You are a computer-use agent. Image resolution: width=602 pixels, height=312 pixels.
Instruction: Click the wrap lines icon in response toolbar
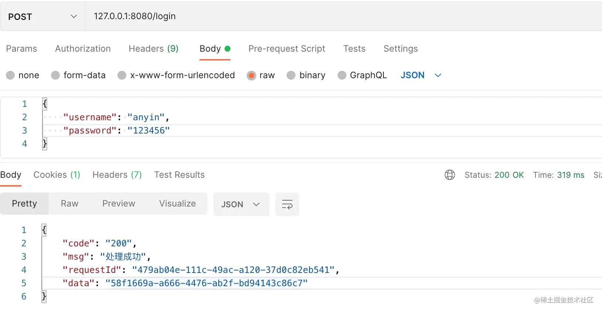point(287,204)
